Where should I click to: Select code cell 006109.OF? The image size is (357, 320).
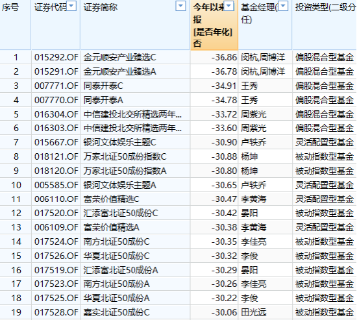tap(56, 227)
